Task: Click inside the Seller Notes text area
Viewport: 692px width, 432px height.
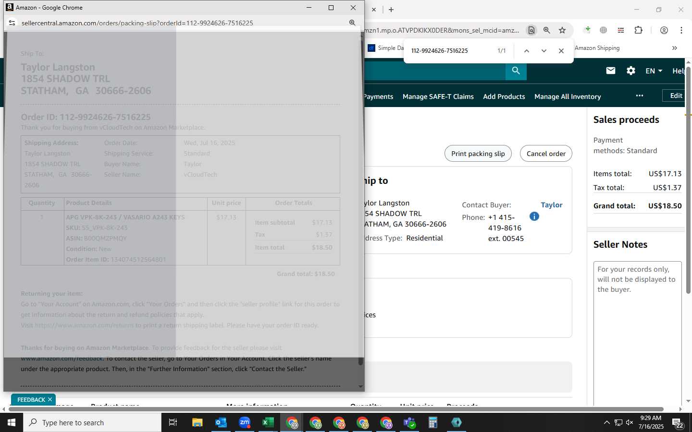Action: [x=638, y=334]
